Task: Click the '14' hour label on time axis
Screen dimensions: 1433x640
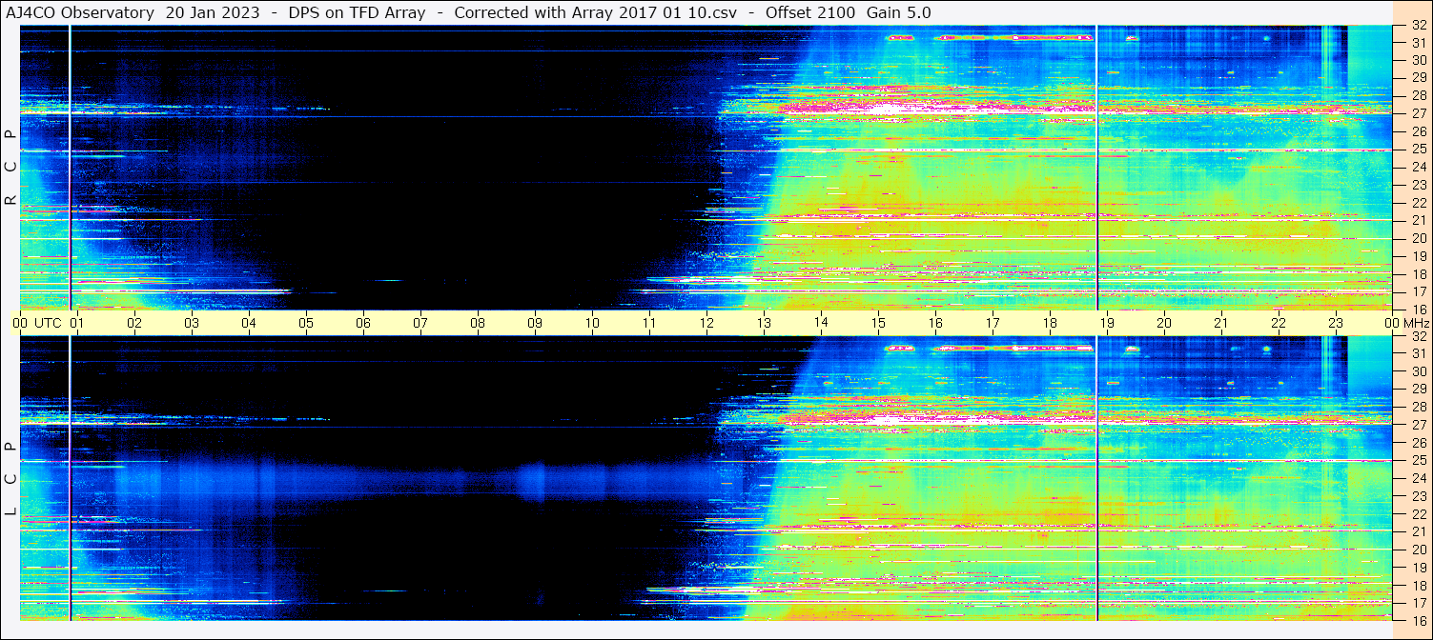Action: pos(821,323)
